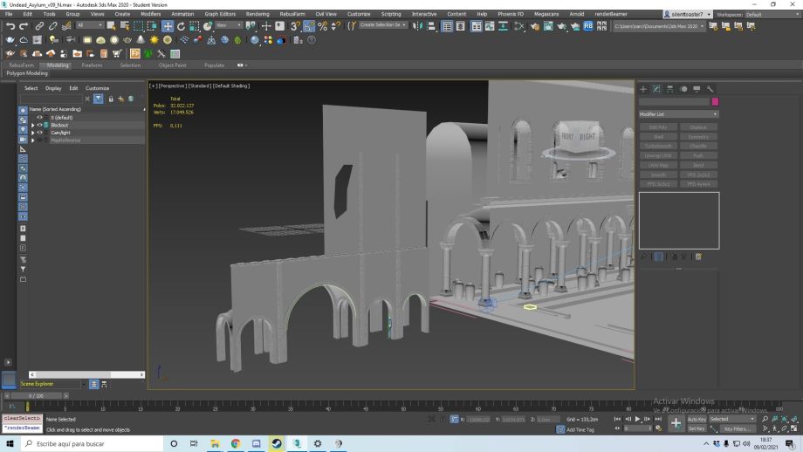
Task: Open the Utilities wrench tab in command panel
Action: click(x=710, y=89)
